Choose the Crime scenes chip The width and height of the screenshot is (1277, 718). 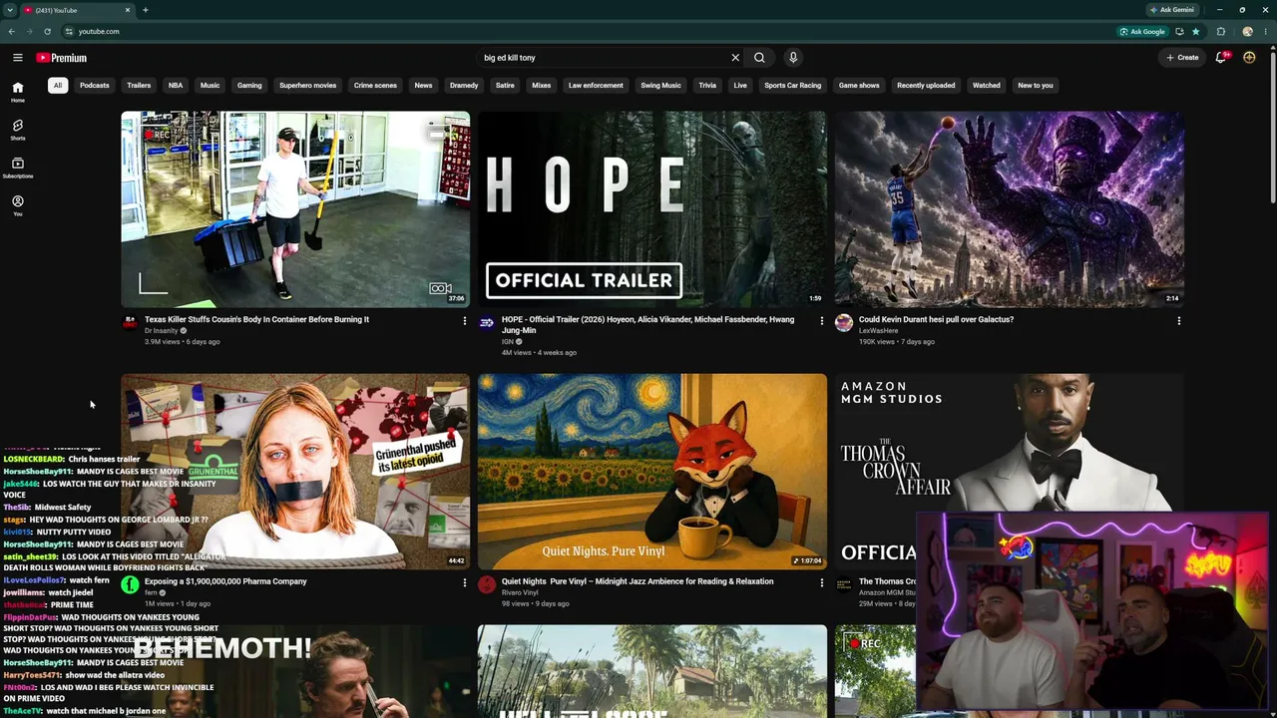pyautogui.click(x=375, y=86)
